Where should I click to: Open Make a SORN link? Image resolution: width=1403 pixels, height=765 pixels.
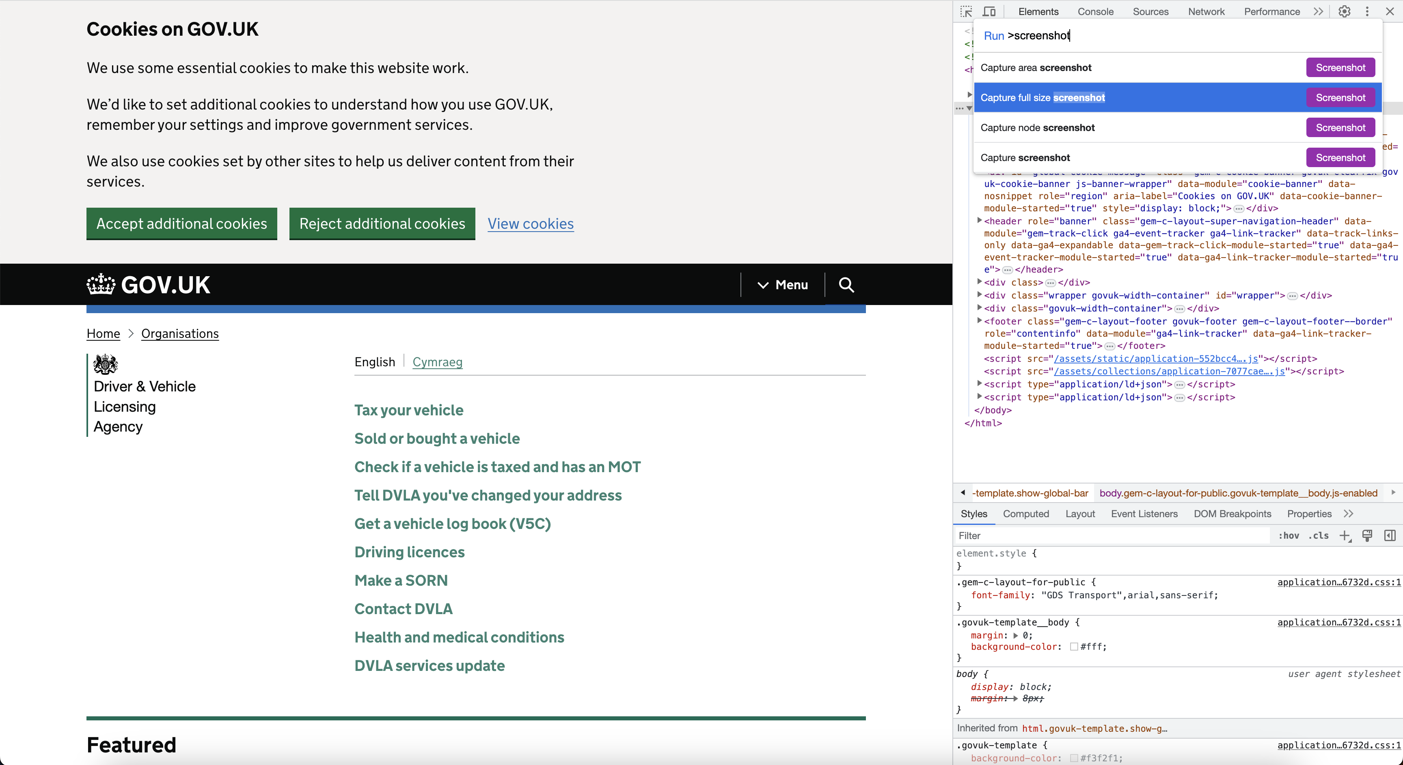click(401, 580)
